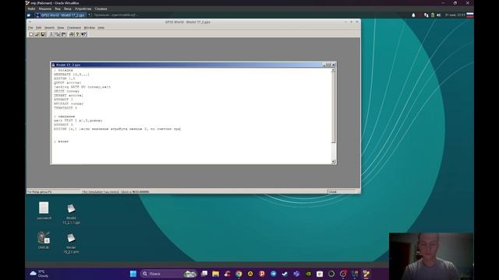Open VirtualBox Машина menu
The image size is (499, 280).
click(45, 9)
